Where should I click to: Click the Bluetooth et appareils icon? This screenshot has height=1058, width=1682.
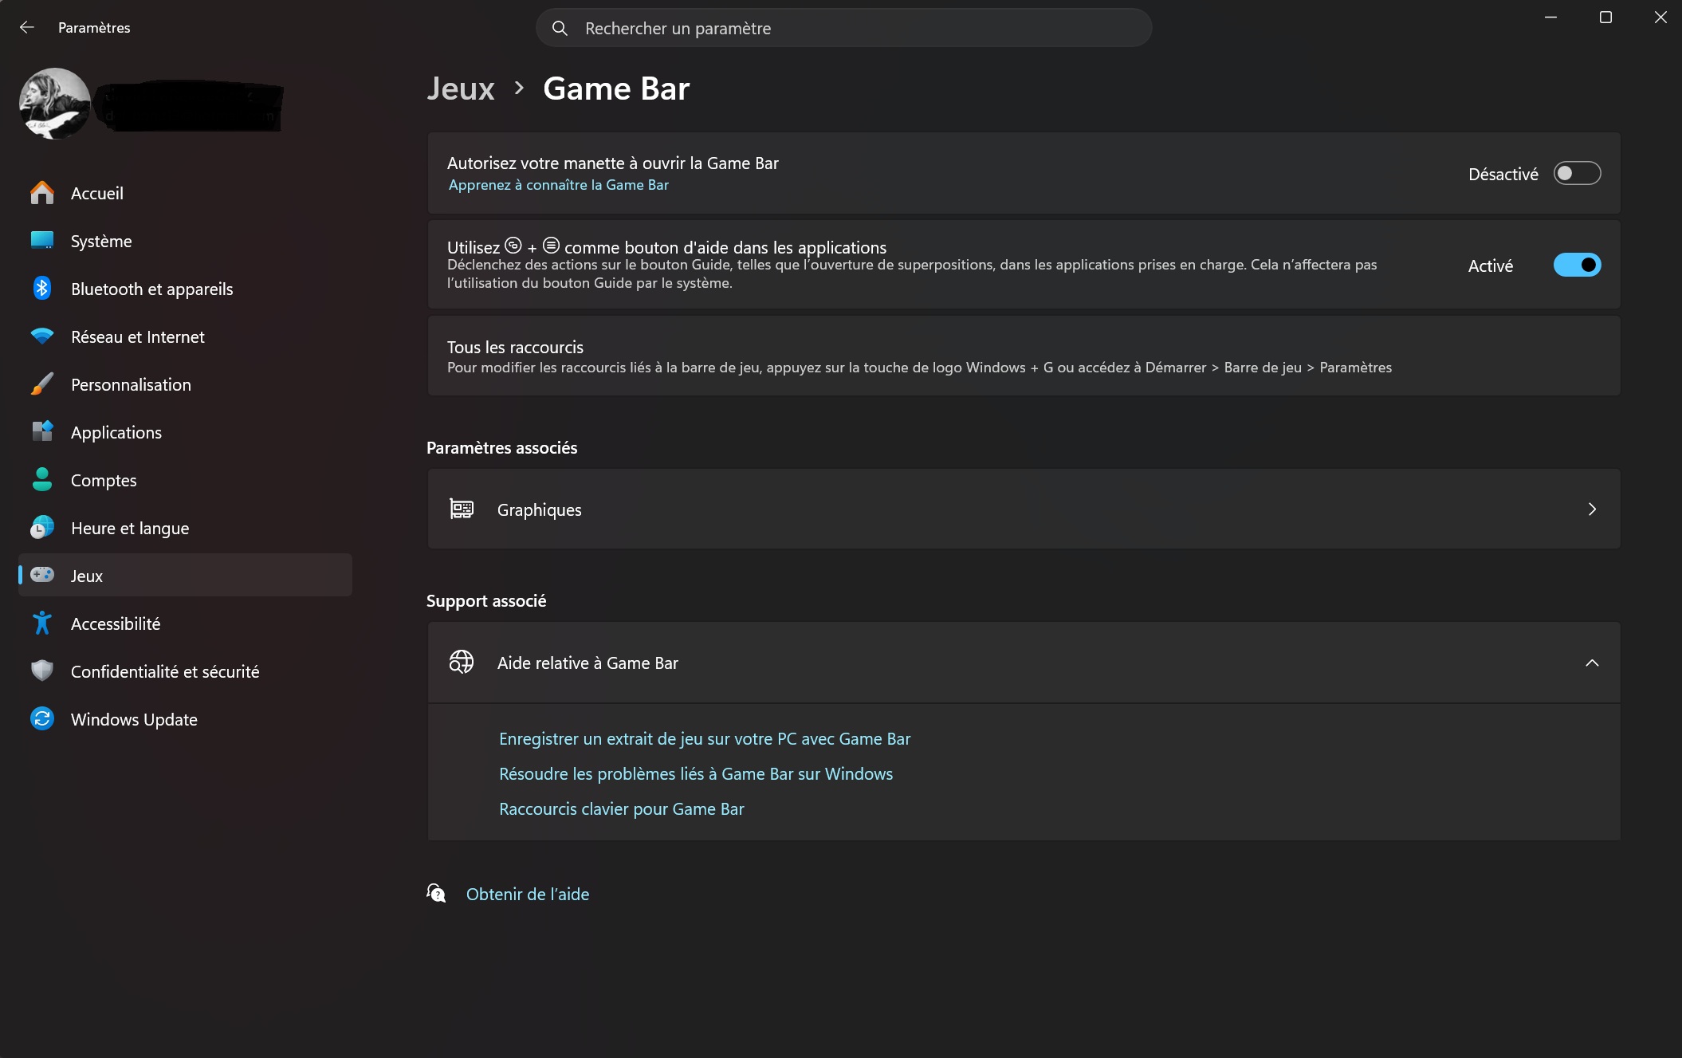tap(42, 289)
